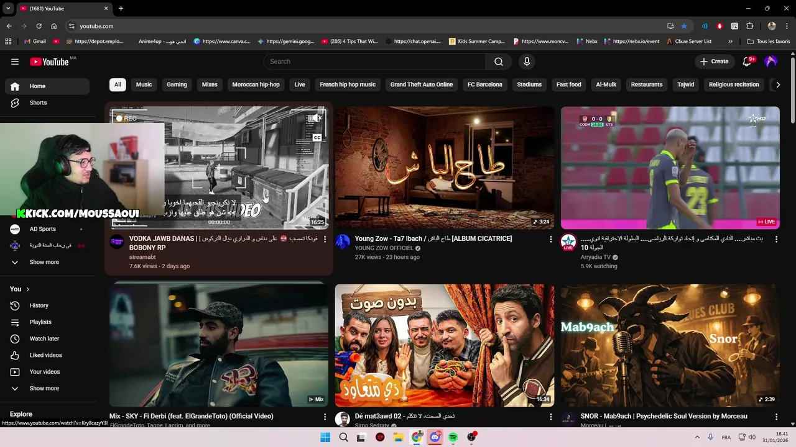Open options for VODKA JAWB DANAS video
Viewport: 796px width, 447px height.
pyautogui.click(x=325, y=239)
